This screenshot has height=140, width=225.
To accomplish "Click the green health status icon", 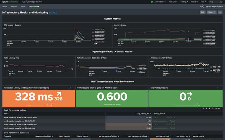I will (152, 2).
